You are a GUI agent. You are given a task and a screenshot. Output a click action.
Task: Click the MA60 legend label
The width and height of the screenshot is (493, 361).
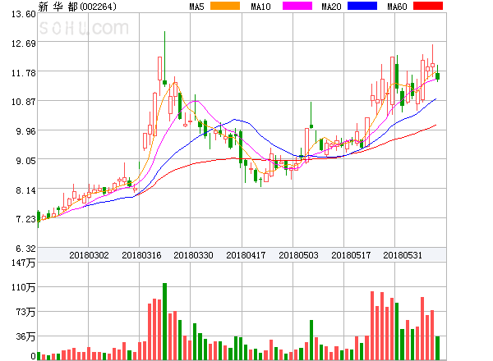[x=397, y=7]
